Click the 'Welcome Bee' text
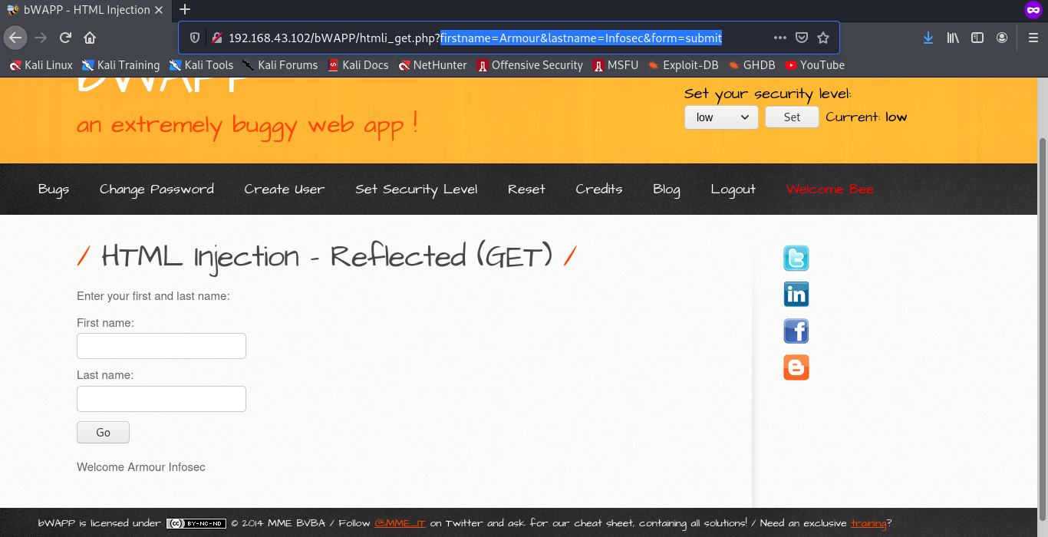 (830, 189)
